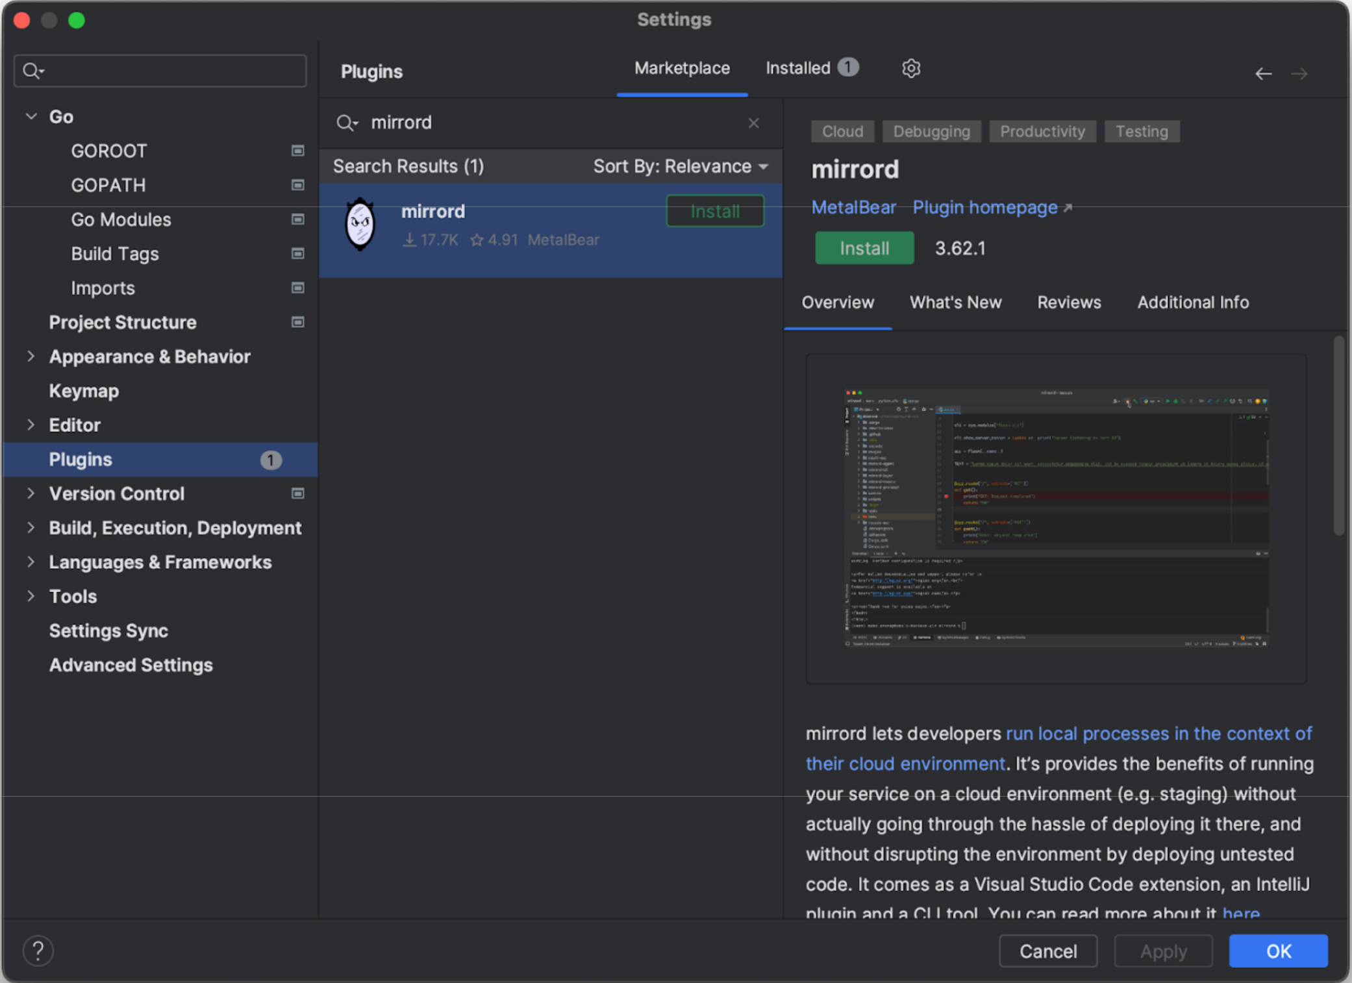The image size is (1352, 983).
Task: Click the project-level icon beside GOROOT
Action: point(298,151)
